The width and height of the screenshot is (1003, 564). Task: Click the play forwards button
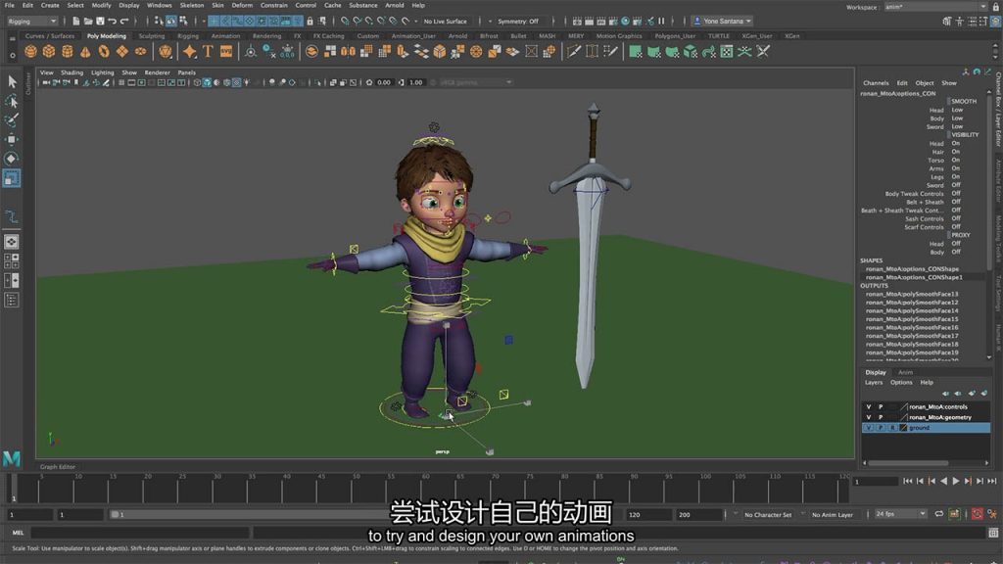pos(956,482)
